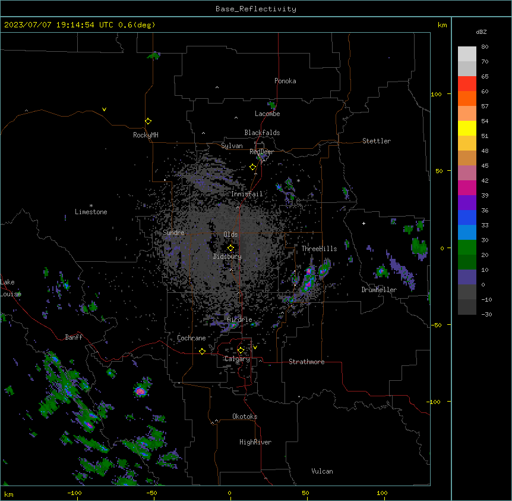This screenshot has width=512, height=501.
Task: Click the Airdrie city label
Action: pyautogui.click(x=240, y=320)
